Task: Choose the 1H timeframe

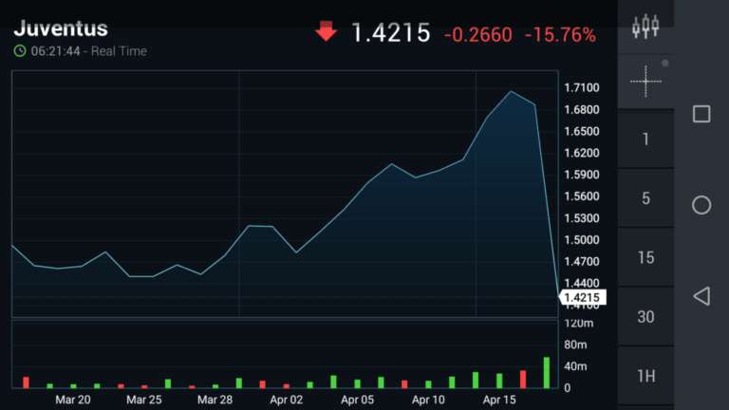Action: coord(645,376)
